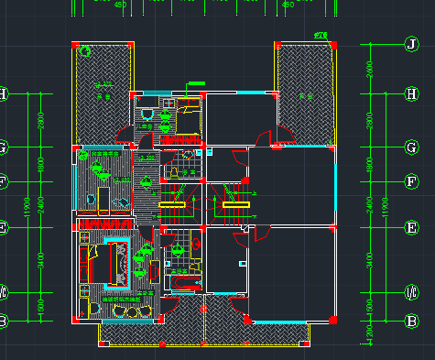435x360 pixels.
Task: Select the TV cabinet opposite the bed
Action: click(x=155, y=272)
